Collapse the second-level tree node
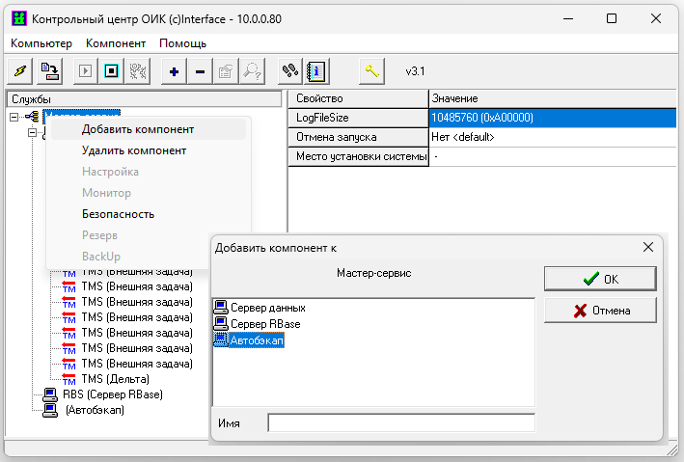The width and height of the screenshot is (684, 462). coord(31,133)
